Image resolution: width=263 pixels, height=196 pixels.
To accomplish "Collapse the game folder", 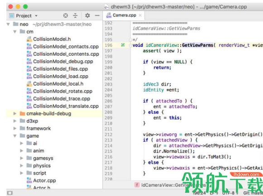I will coord(15,136).
